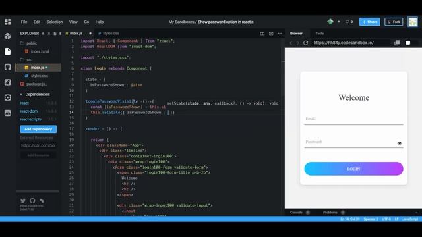Click My Sandboxes in the title breadcrumb
The width and height of the screenshot is (422, 237).
(x=181, y=22)
